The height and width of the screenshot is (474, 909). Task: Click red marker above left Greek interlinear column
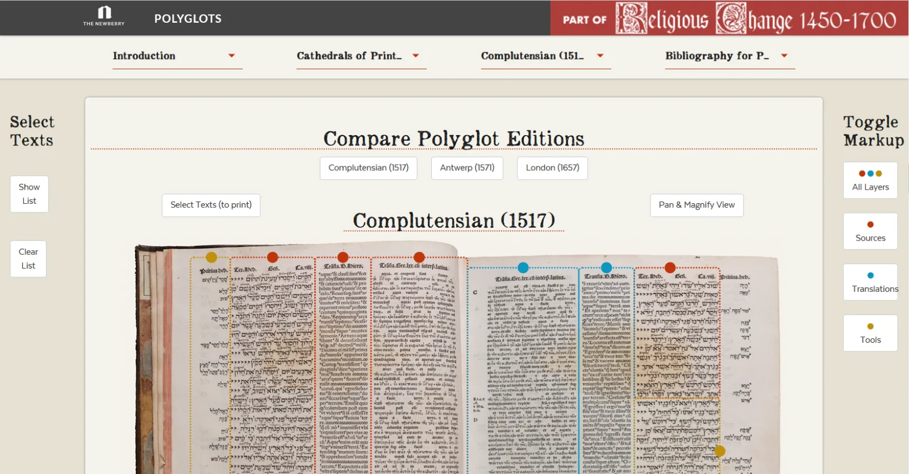click(419, 257)
